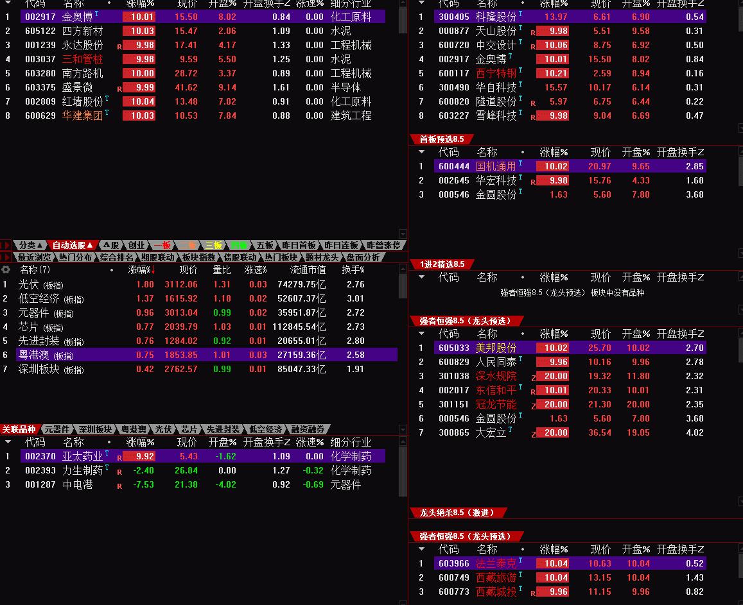This screenshot has width=743, height=605.
Task: Click the scrollbar of the 关联品种 table
Action: pyautogui.click(x=403, y=471)
